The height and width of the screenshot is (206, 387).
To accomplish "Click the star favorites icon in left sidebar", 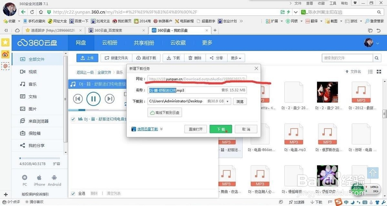I will tap(5, 43).
